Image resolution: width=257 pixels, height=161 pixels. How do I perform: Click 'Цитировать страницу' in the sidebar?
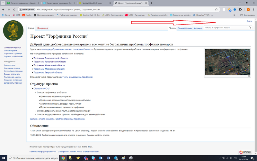click(x=13, y=83)
